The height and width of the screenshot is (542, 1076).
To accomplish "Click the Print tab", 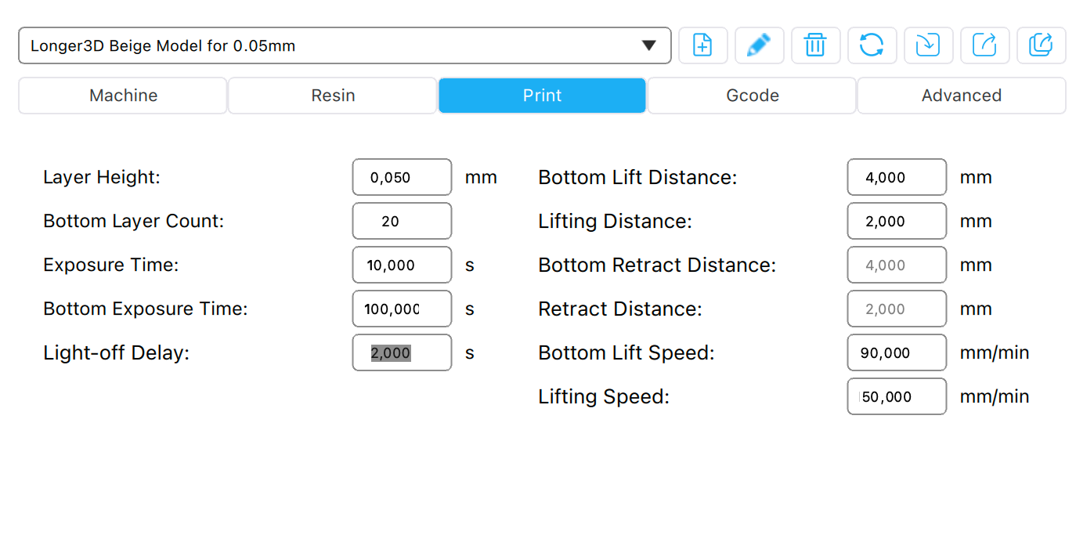I will tap(542, 96).
